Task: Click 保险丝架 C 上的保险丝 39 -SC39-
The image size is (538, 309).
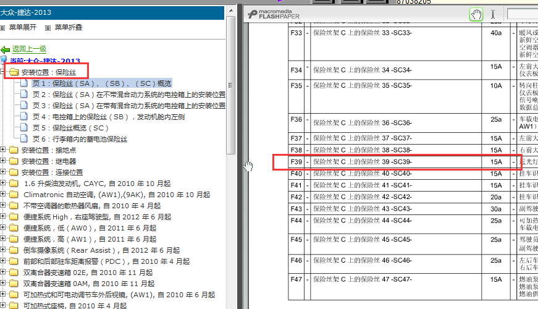Action: click(x=363, y=162)
